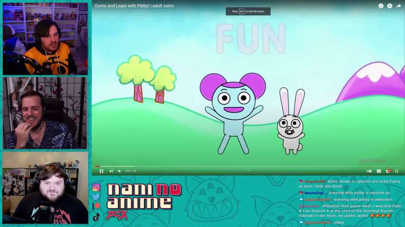Click the "wavesiive_" chat username
Screen dimensions: 405x227
point(315,193)
